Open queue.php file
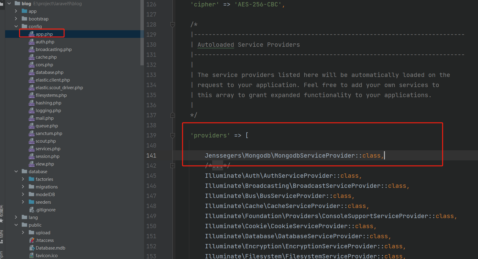Viewport: 478px width, 259px height. pos(47,126)
